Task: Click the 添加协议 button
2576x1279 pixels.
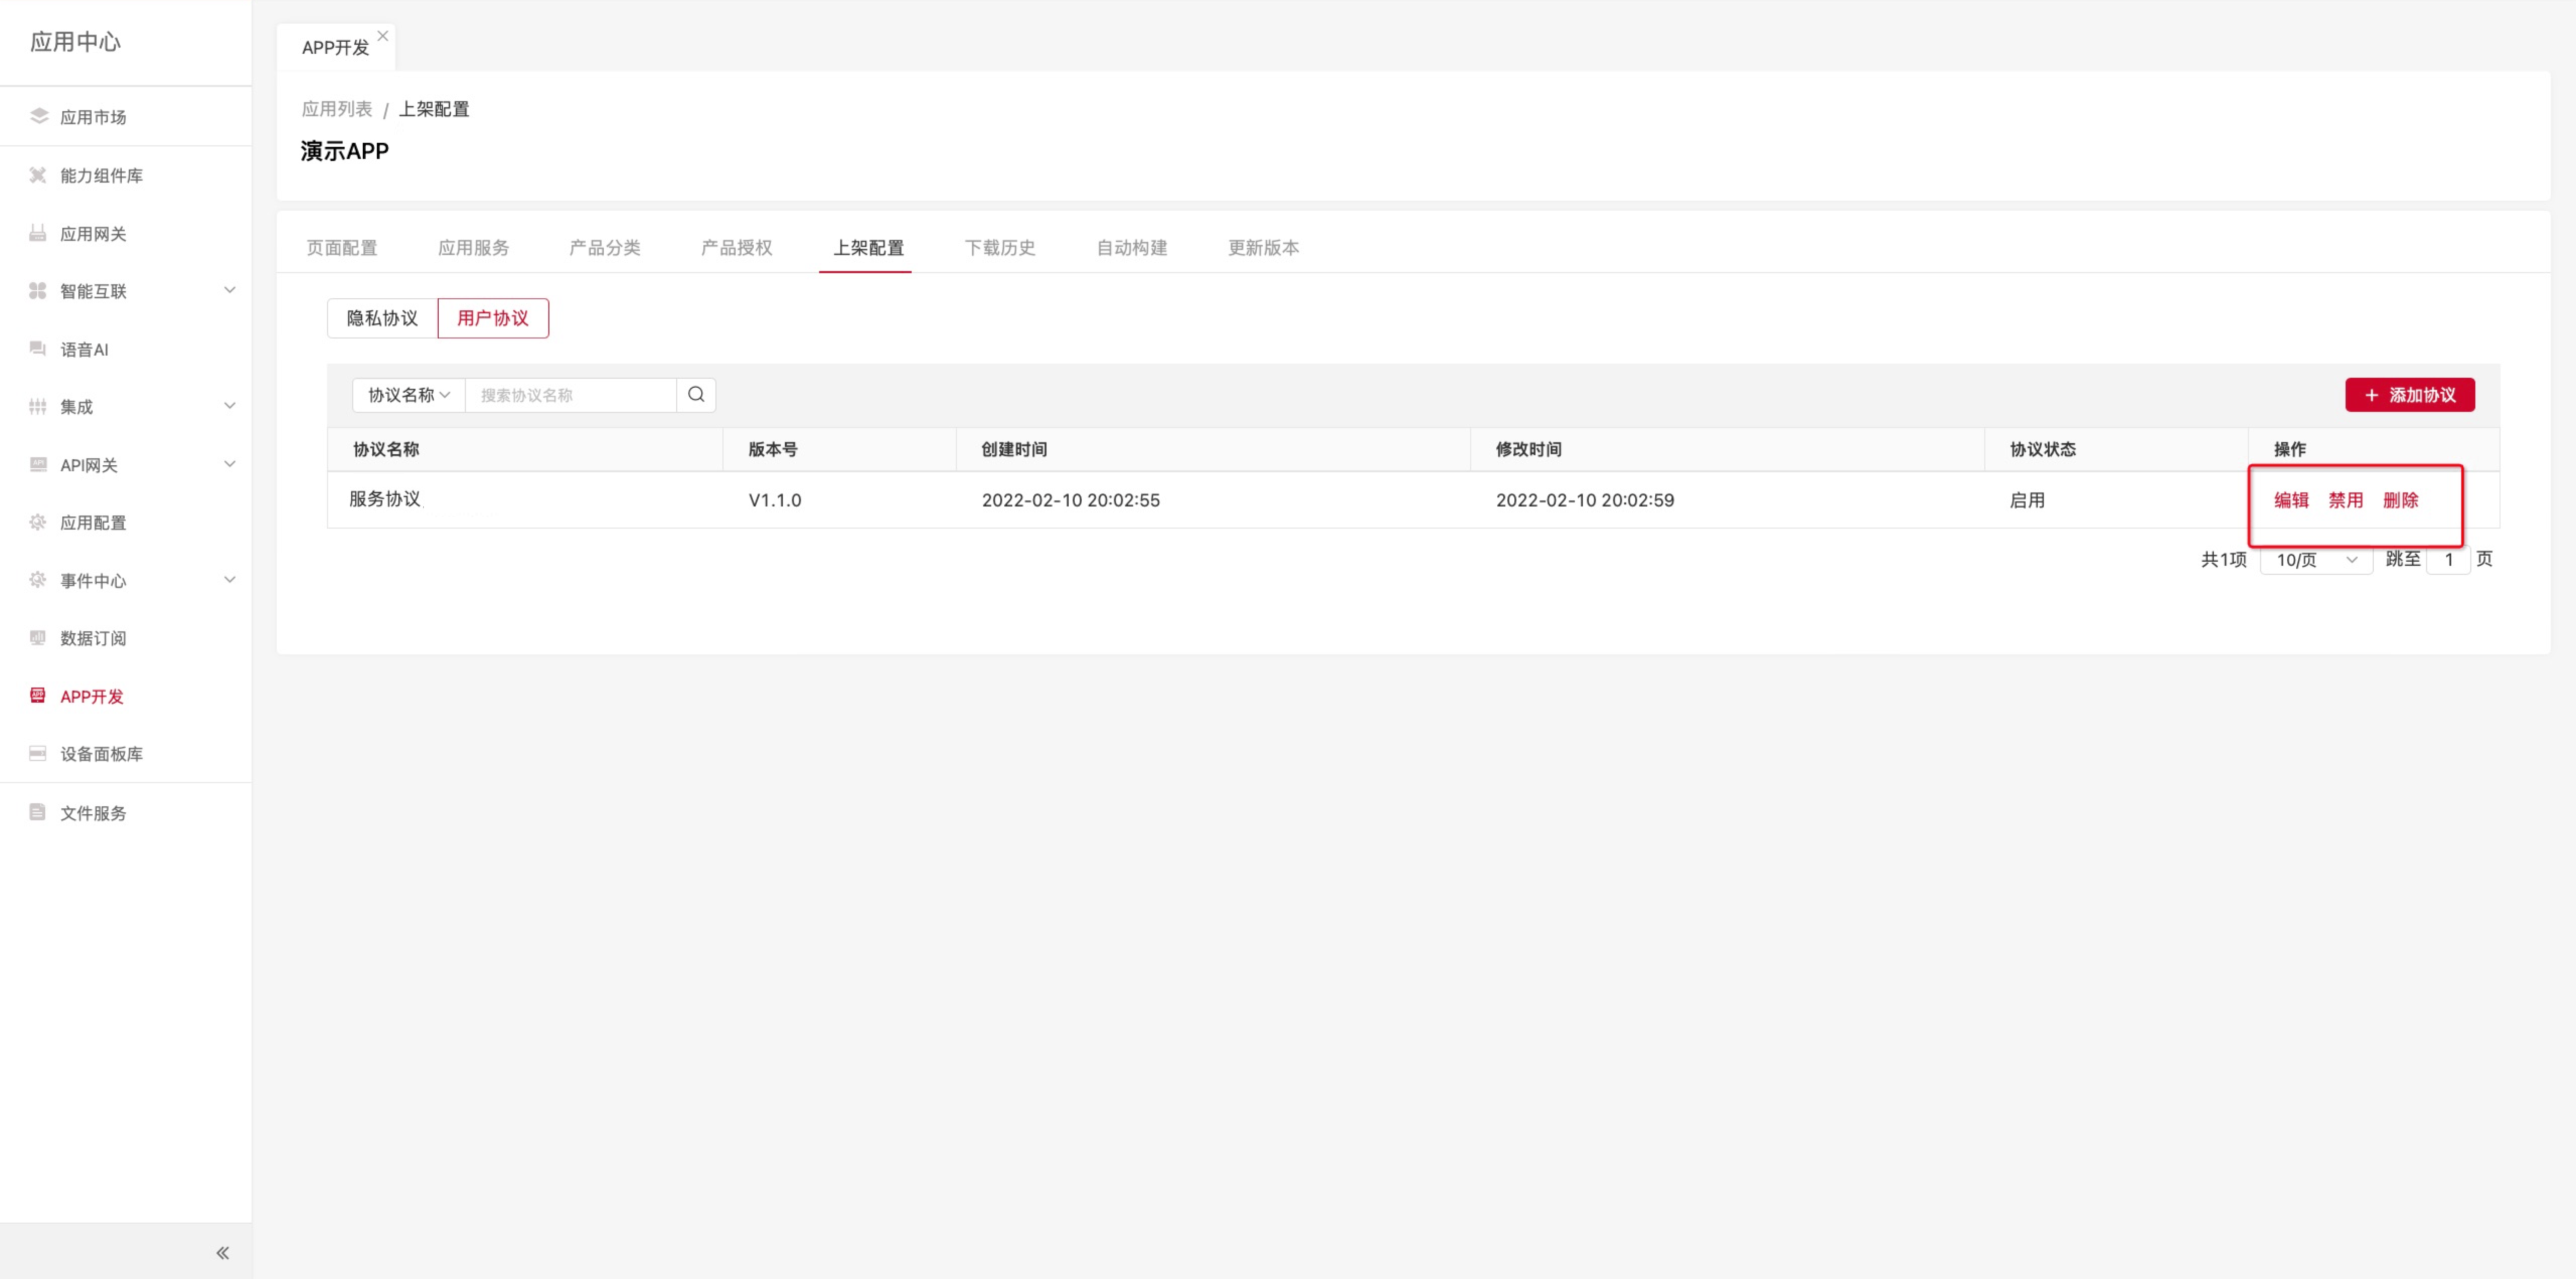Action: [2409, 395]
